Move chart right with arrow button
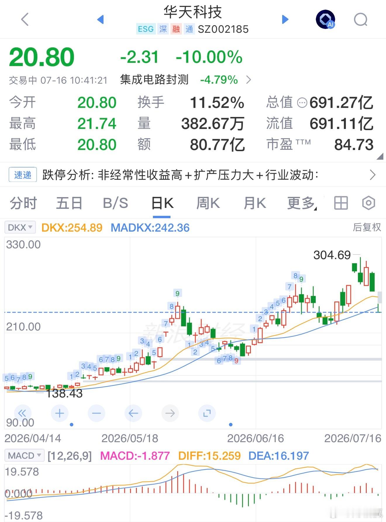Image resolution: width=386 pixels, height=522 pixels. point(170,413)
